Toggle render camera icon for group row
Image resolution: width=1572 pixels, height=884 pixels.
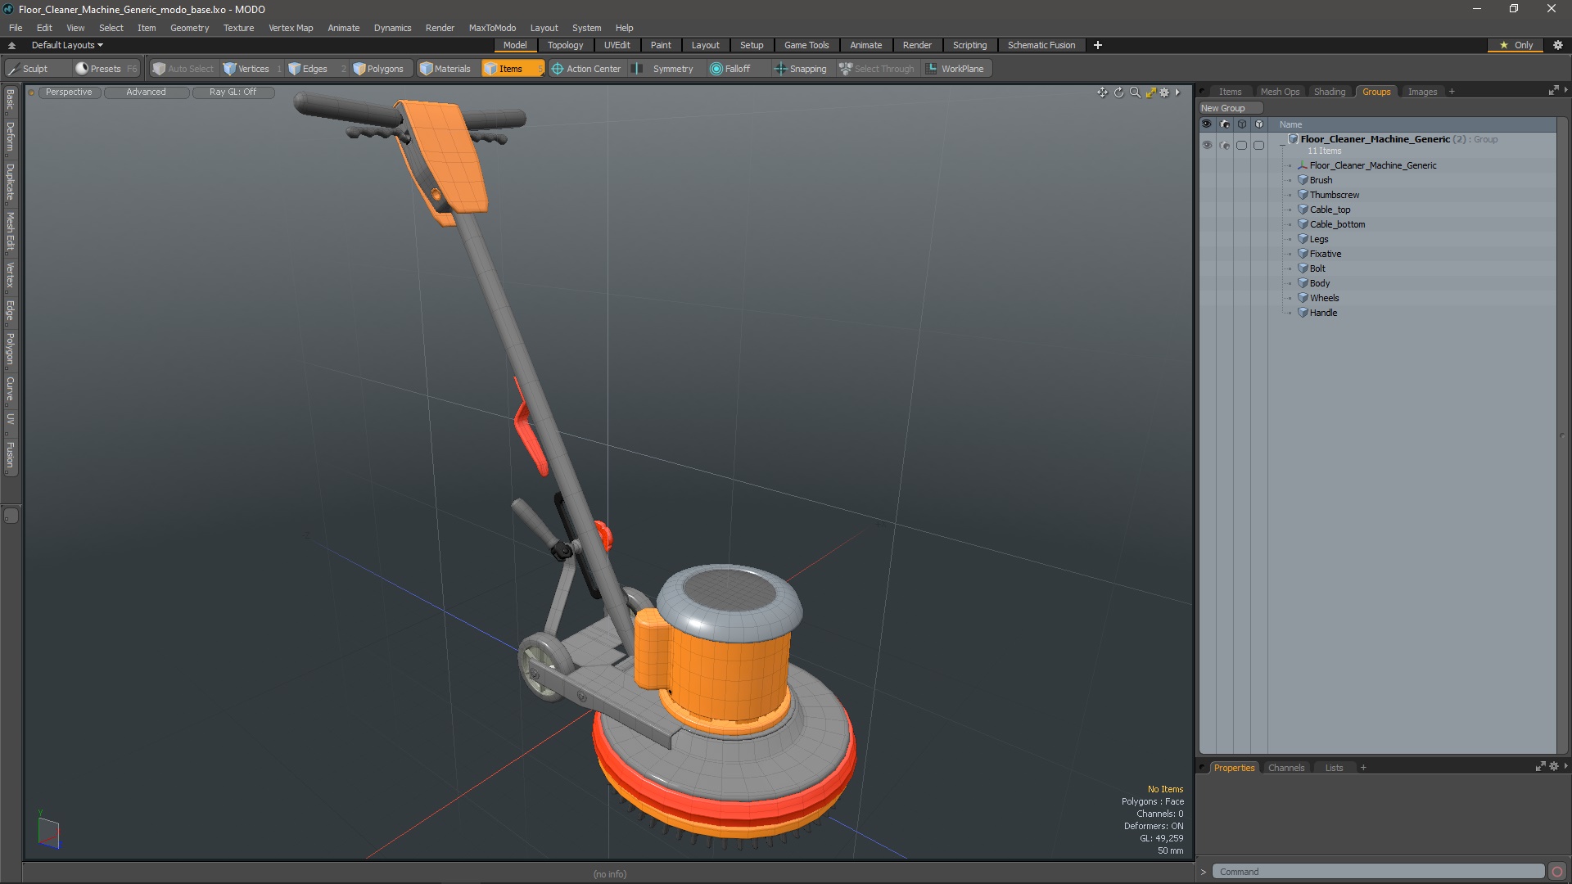1224,145
